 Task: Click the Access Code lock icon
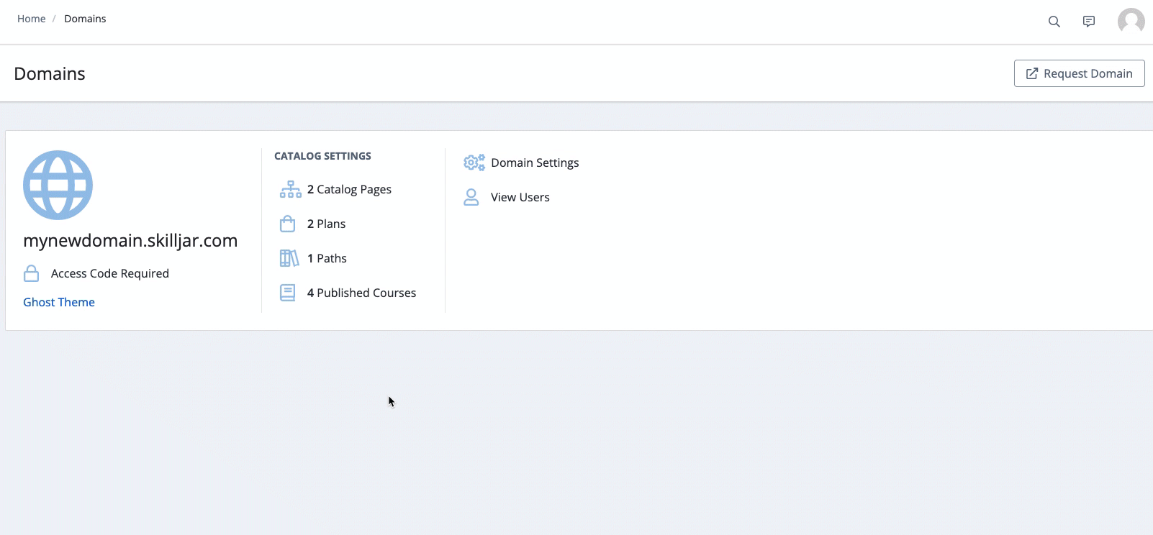coord(32,273)
